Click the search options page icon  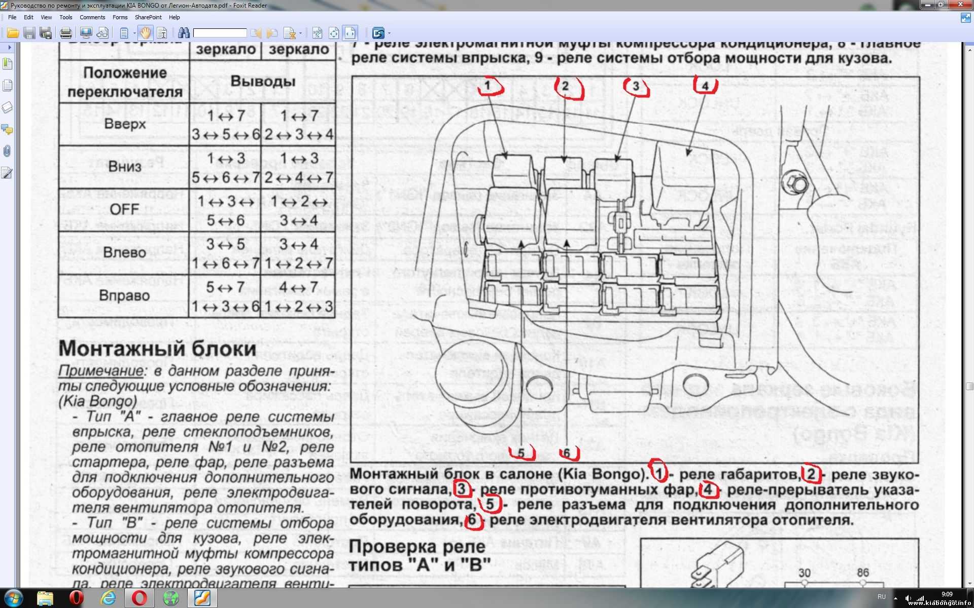(290, 33)
